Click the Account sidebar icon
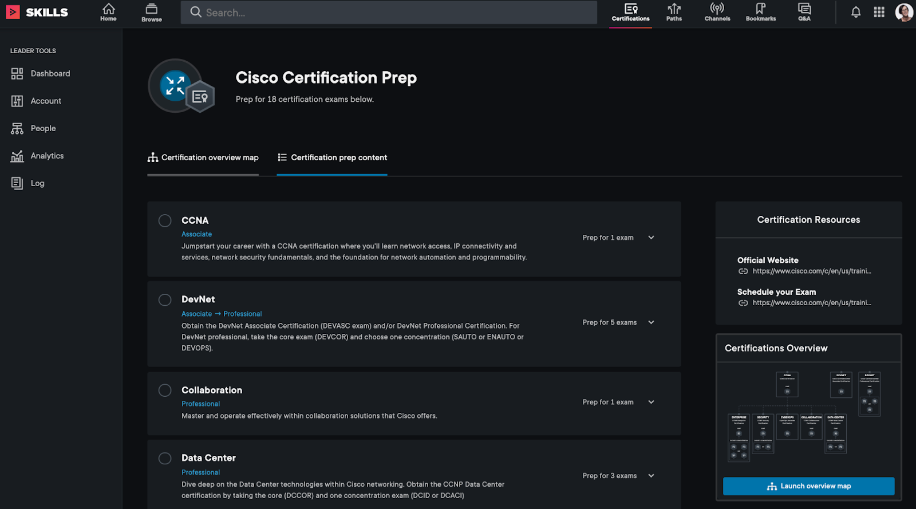Image resolution: width=916 pixels, height=509 pixels. [17, 101]
